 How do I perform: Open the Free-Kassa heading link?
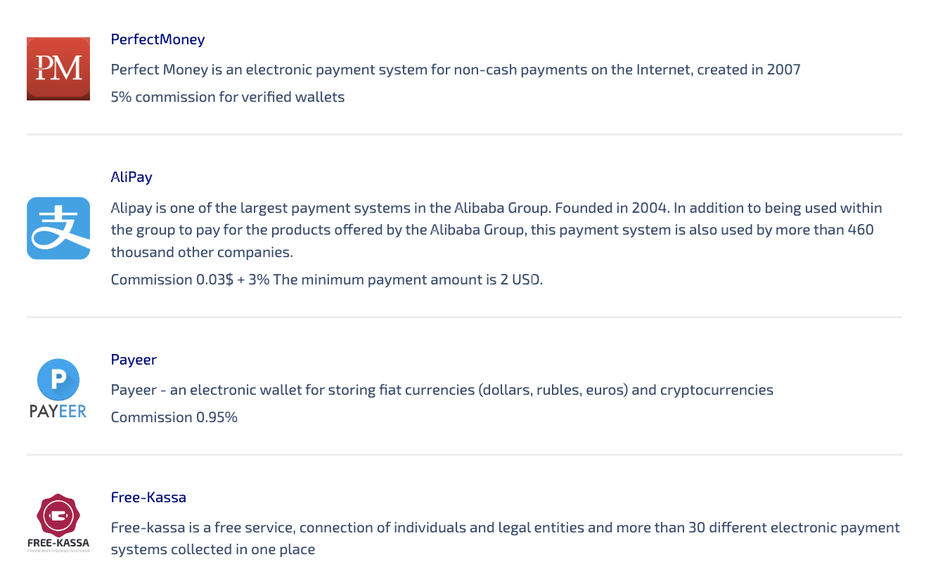(x=148, y=497)
